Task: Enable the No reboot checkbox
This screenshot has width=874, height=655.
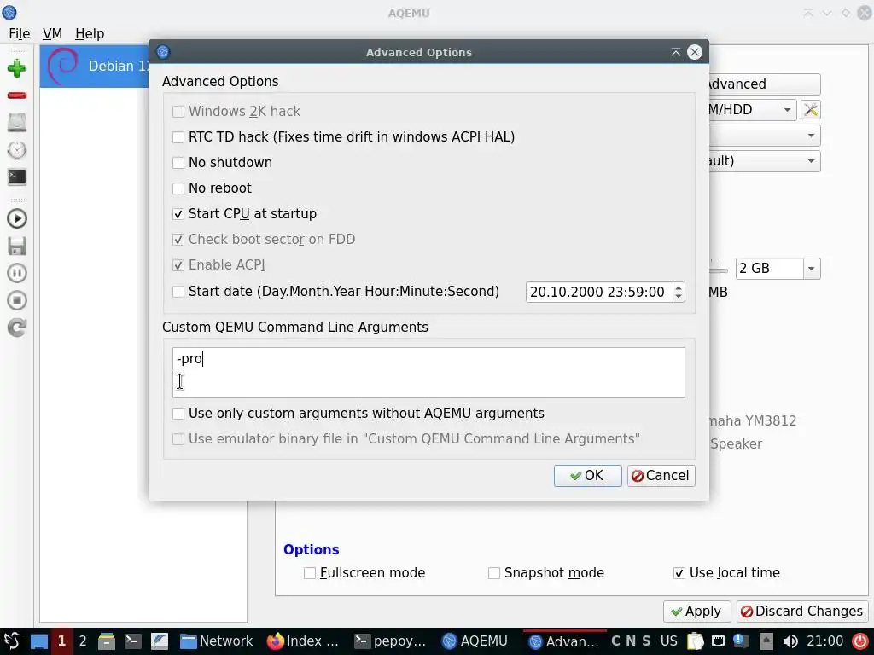Action: click(178, 188)
